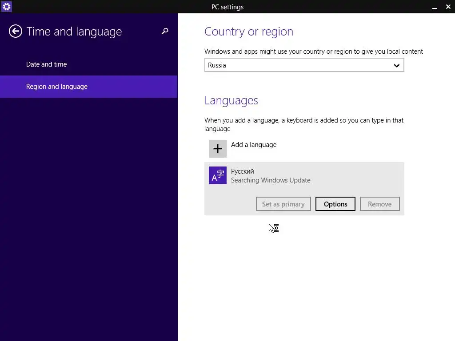Click Set as primary button

tap(283, 204)
